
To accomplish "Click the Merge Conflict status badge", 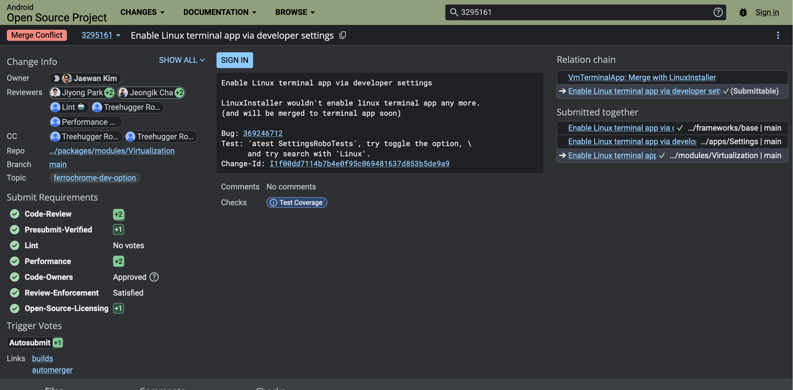I will click(37, 35).
